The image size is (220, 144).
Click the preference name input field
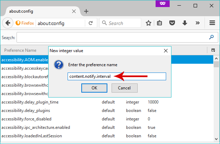[117, 76]
